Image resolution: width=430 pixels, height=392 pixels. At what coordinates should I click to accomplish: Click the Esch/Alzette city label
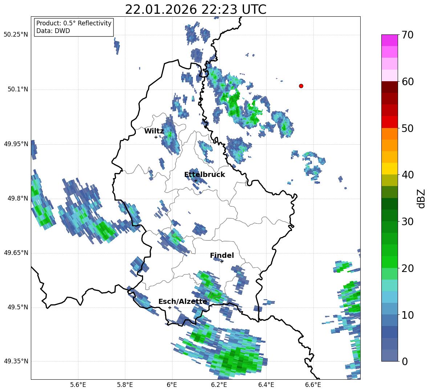183,302
